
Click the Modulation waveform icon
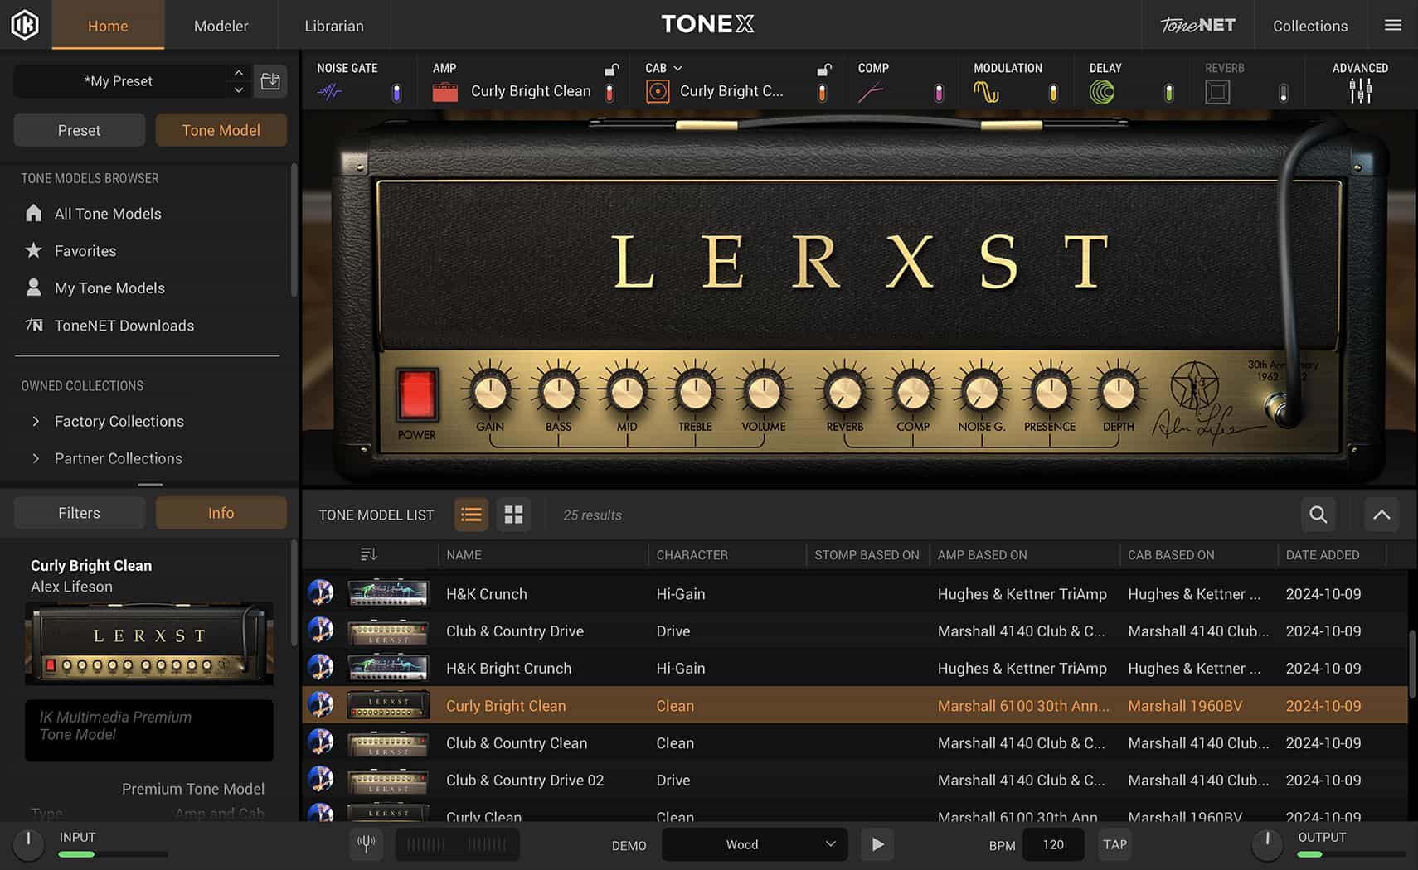(x=986, y=92)
